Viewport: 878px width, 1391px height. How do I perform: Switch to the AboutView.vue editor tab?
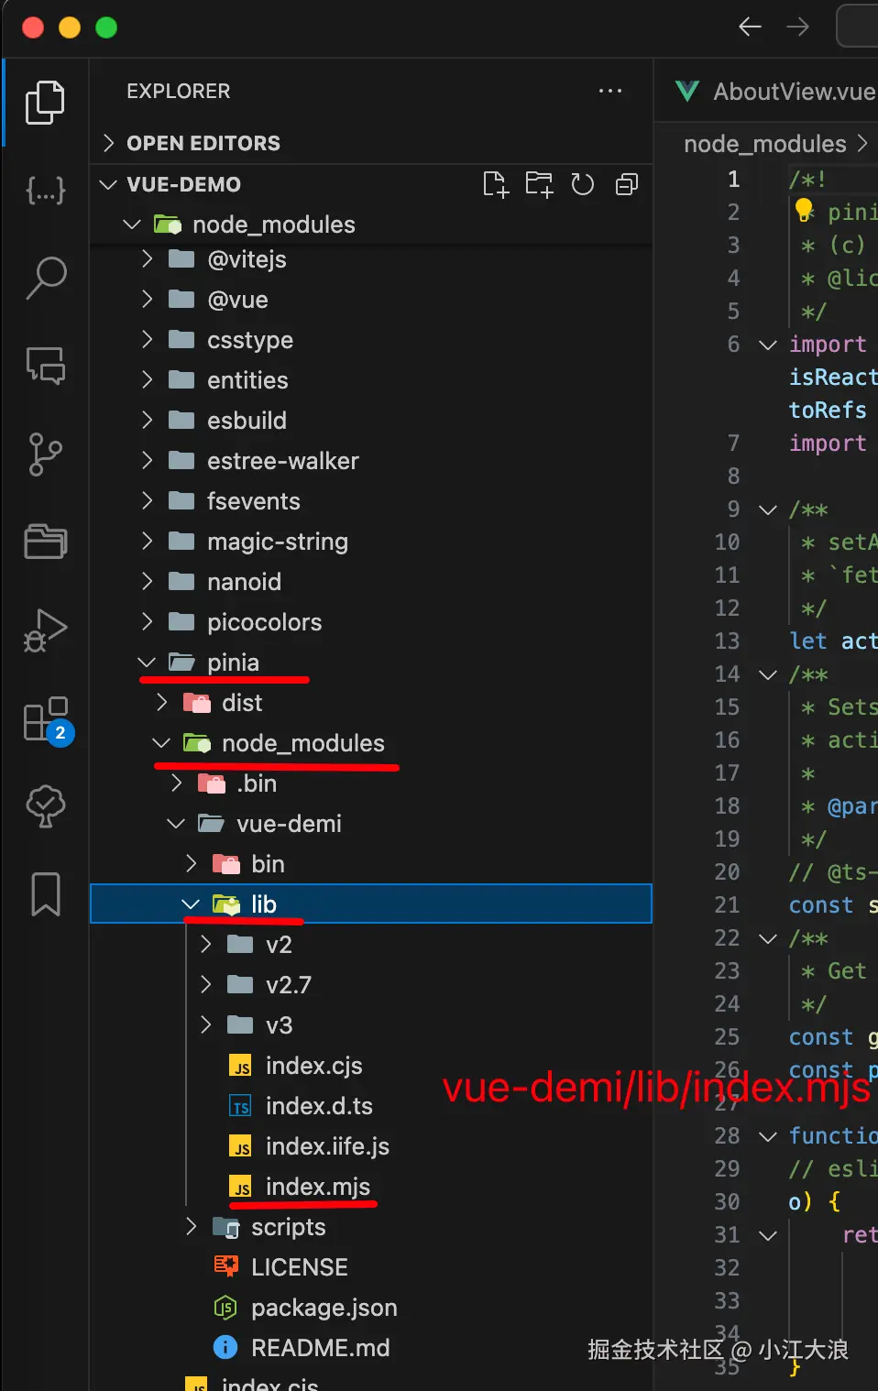(775, 91)
